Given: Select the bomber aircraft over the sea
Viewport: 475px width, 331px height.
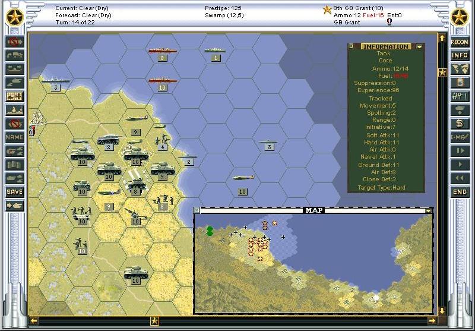Looking at the screenshot, I should pos(242,178).
